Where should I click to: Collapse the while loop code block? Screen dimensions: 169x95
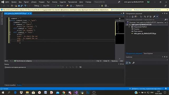pos(10,20)
